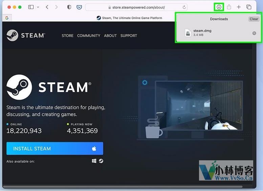Open the steam.dmg download entry
Viewport: 263px width, 191px height.
coord(219,33)
